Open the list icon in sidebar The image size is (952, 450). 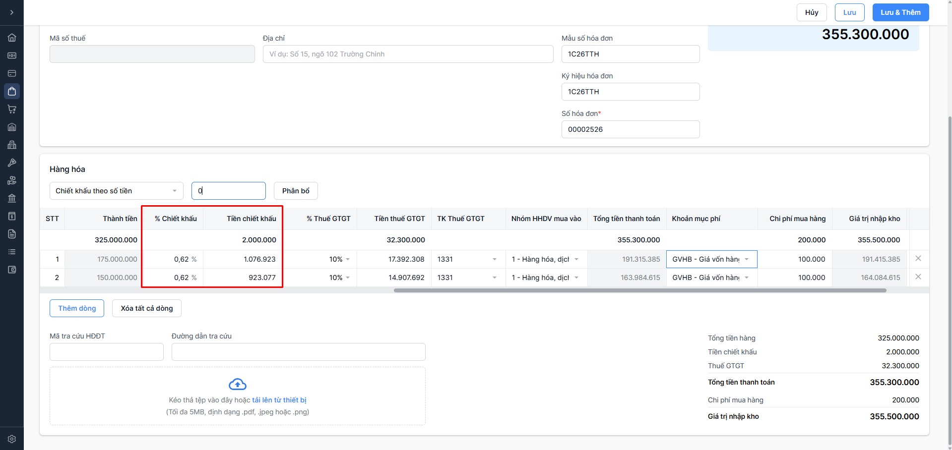(12, 252)
